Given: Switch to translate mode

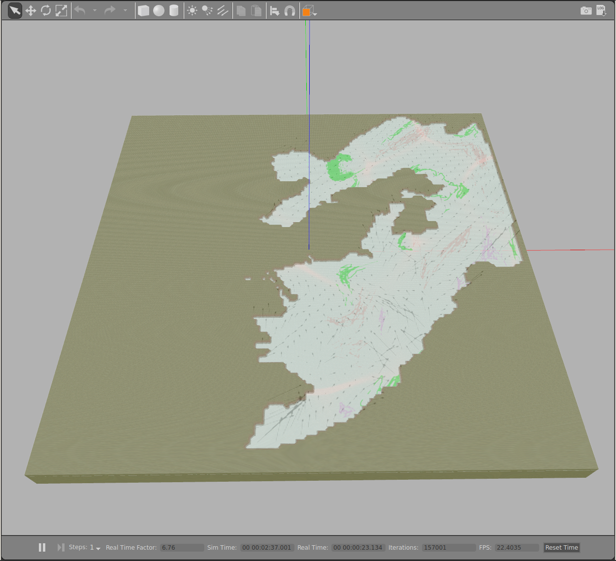Looking at the screenshot, I should (31, 11).
